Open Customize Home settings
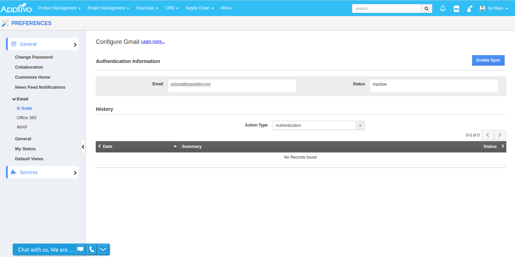Screen dimensions: 515x257 [33, 77]
